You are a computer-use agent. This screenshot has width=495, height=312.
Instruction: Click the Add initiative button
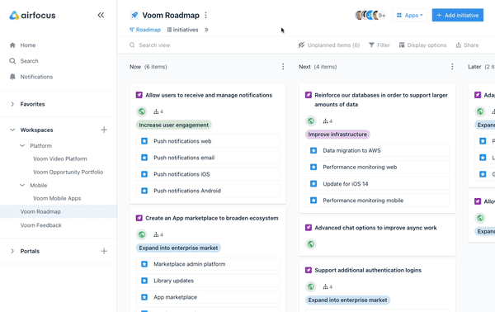coord(457,15)
